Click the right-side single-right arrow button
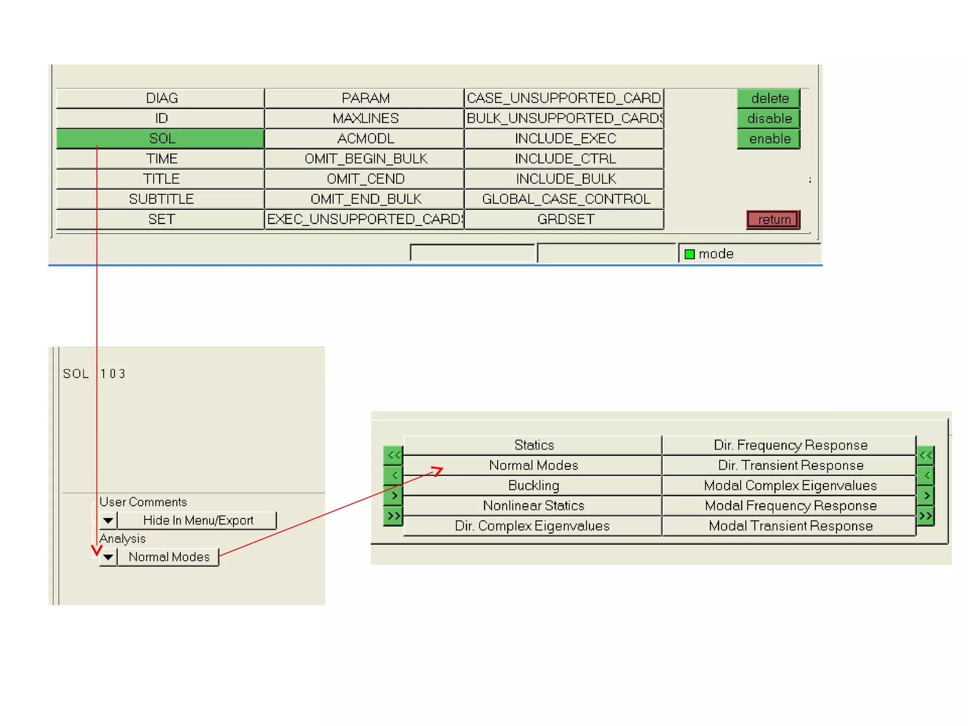968x726 pixels. point(925,496)
